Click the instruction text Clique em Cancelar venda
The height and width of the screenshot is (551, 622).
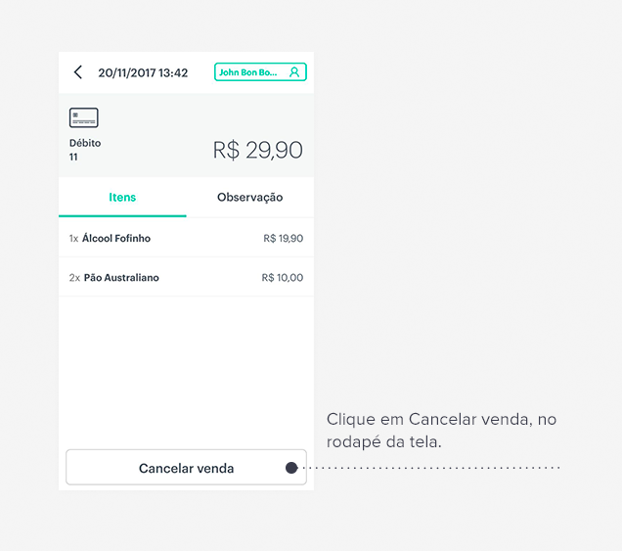click(x=441, y=431)
